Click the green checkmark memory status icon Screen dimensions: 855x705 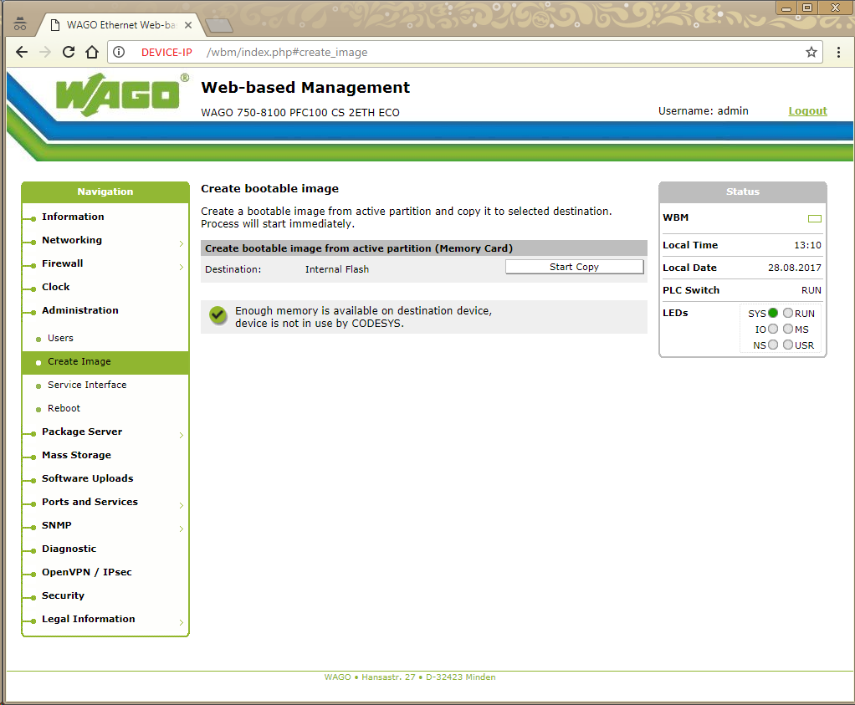(x=218, y=314)
